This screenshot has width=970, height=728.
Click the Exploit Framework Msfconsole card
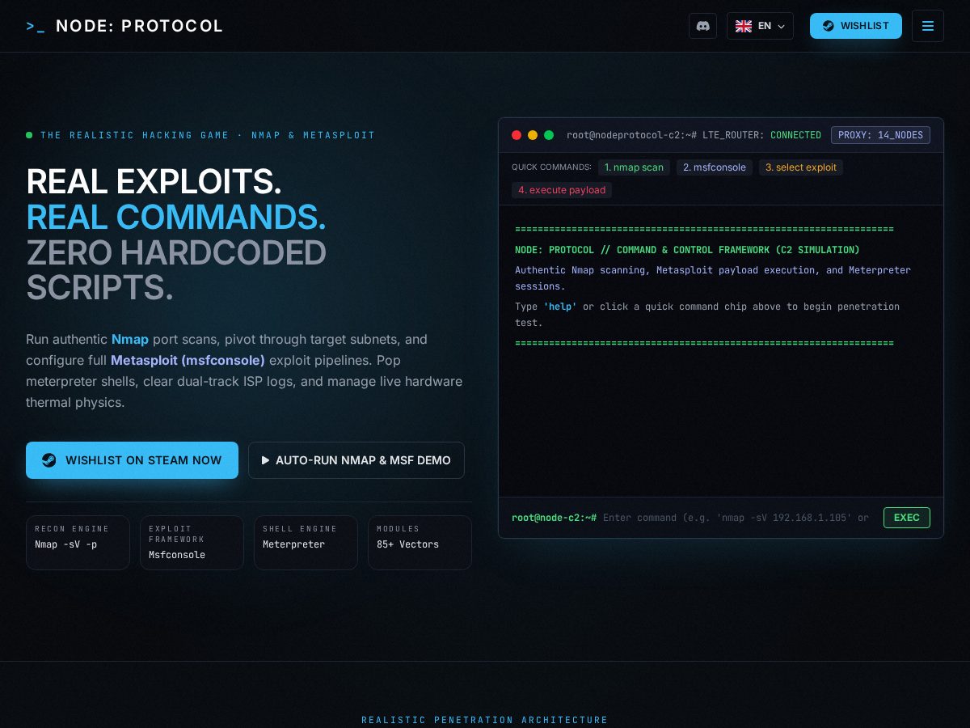192,543
